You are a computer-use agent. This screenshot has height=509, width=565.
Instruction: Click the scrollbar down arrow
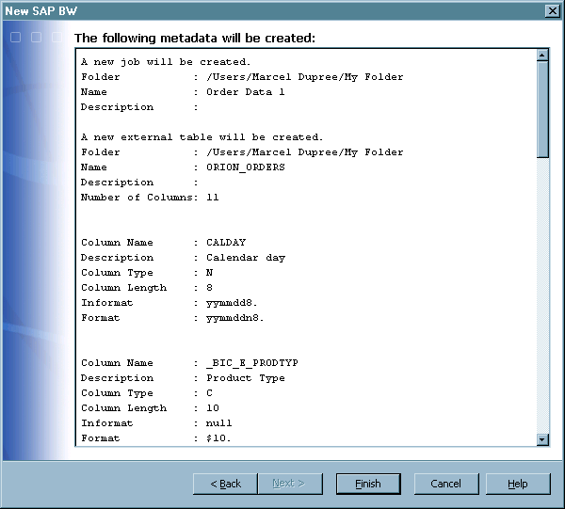(542, 438)
